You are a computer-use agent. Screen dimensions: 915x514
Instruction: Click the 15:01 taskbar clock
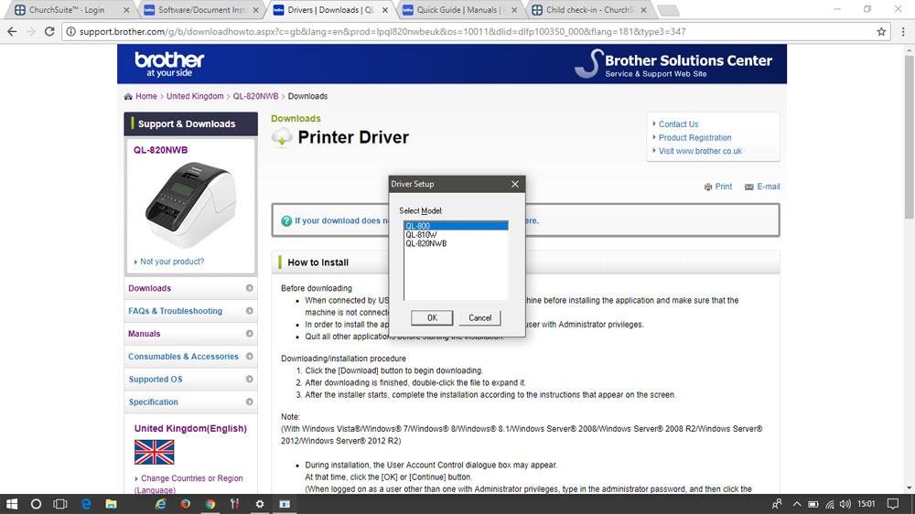pyautogui.click(x=867, y=504)
